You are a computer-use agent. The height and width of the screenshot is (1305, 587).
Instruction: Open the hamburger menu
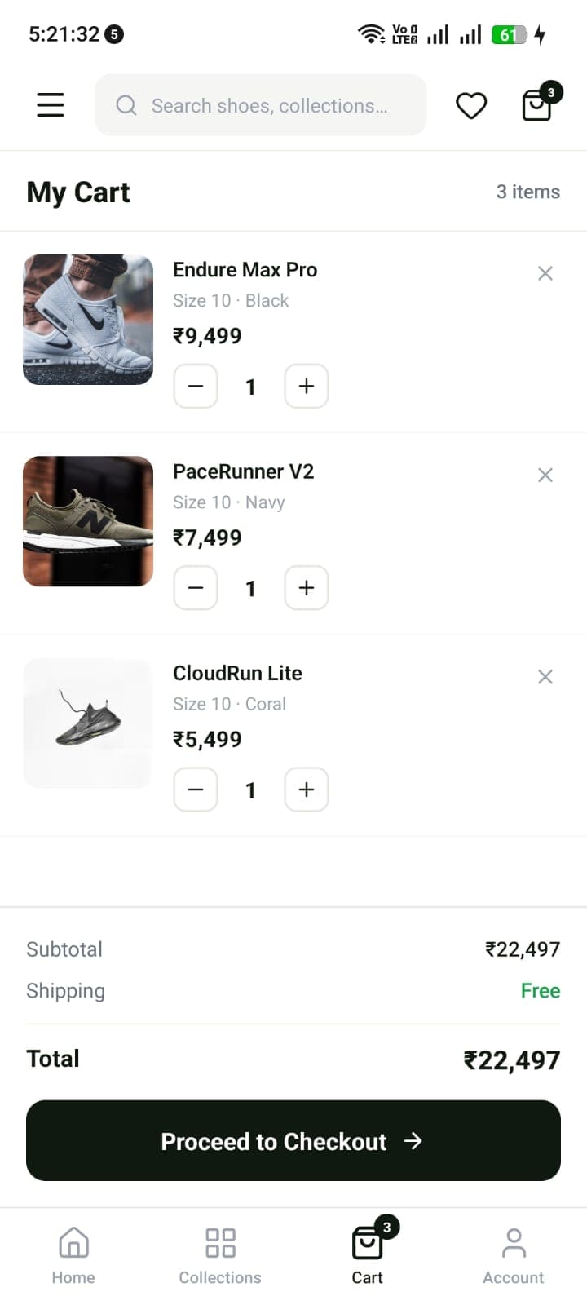51,105
